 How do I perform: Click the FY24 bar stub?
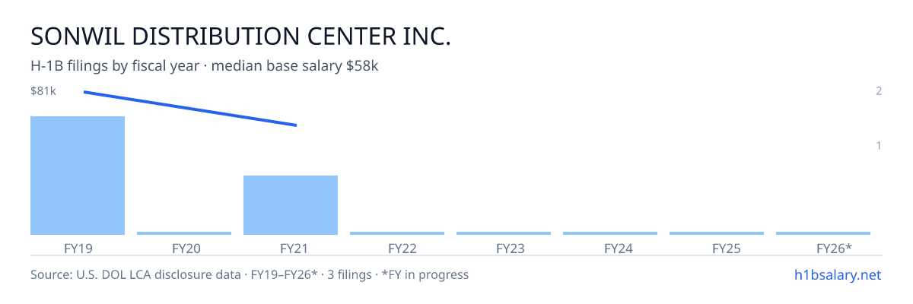click(x=610, y=233)
